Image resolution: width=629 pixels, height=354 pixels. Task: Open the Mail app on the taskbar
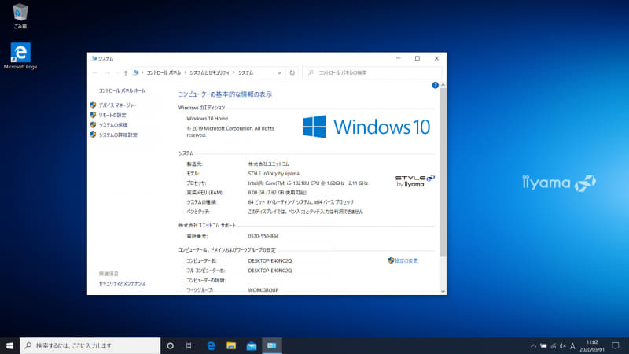(x=252, y=345)
